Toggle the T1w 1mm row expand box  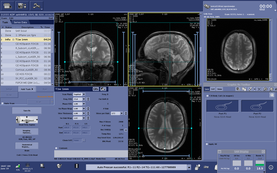point(13,39)
